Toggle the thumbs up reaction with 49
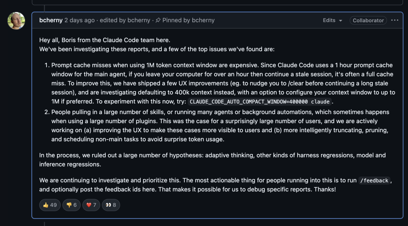The image size is (408, 226). coord(50,205)
